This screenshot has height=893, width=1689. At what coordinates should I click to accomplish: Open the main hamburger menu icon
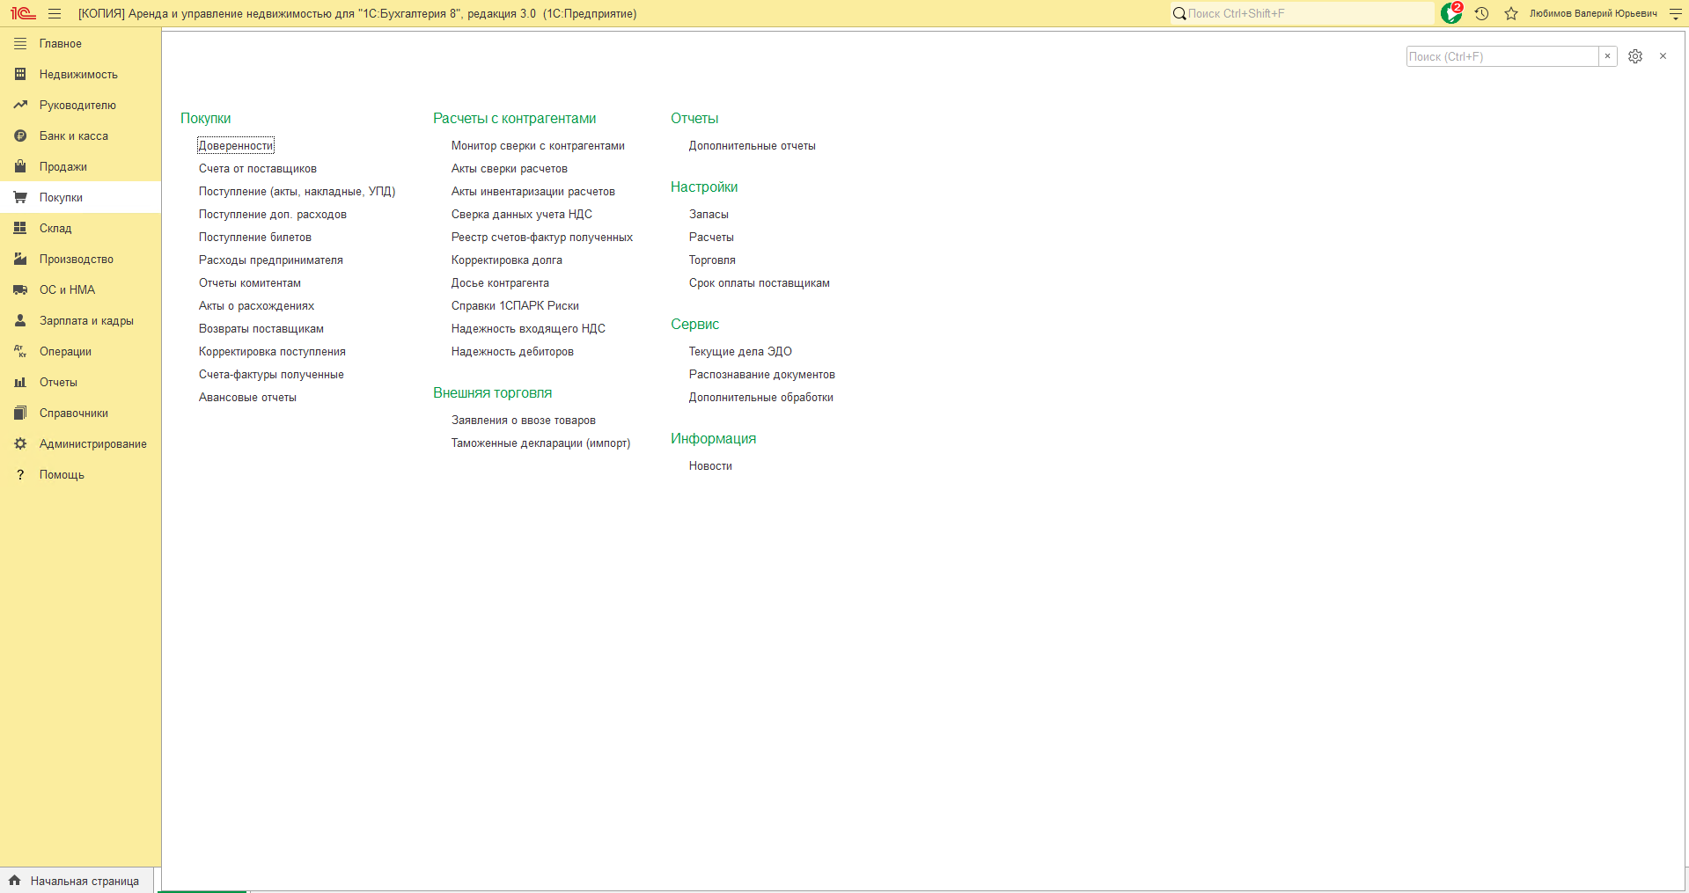click(55, 14)
